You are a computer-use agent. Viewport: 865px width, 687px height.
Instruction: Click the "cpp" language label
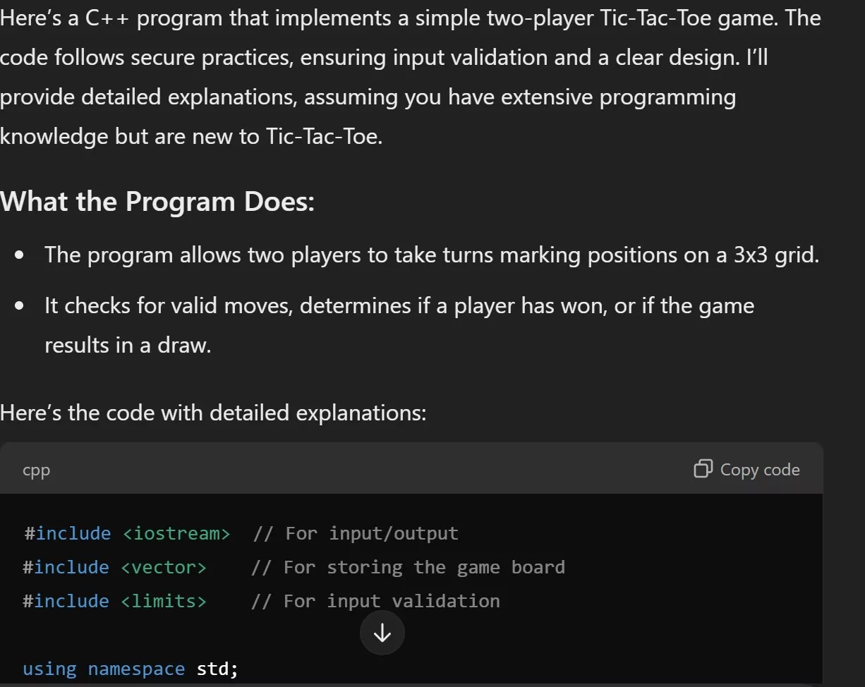tap(36, 470)
